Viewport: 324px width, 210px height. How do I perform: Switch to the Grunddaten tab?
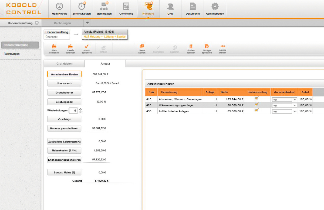(64, 64)
